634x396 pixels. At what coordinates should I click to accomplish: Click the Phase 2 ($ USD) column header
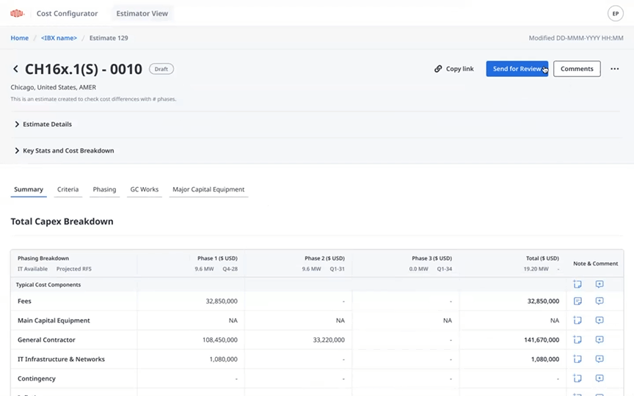324,258
